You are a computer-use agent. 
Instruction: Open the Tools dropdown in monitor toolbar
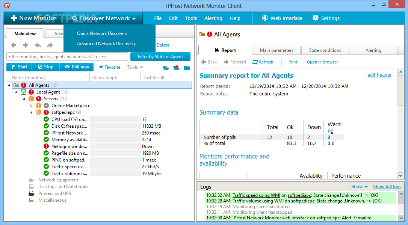[x=135, y=67]
